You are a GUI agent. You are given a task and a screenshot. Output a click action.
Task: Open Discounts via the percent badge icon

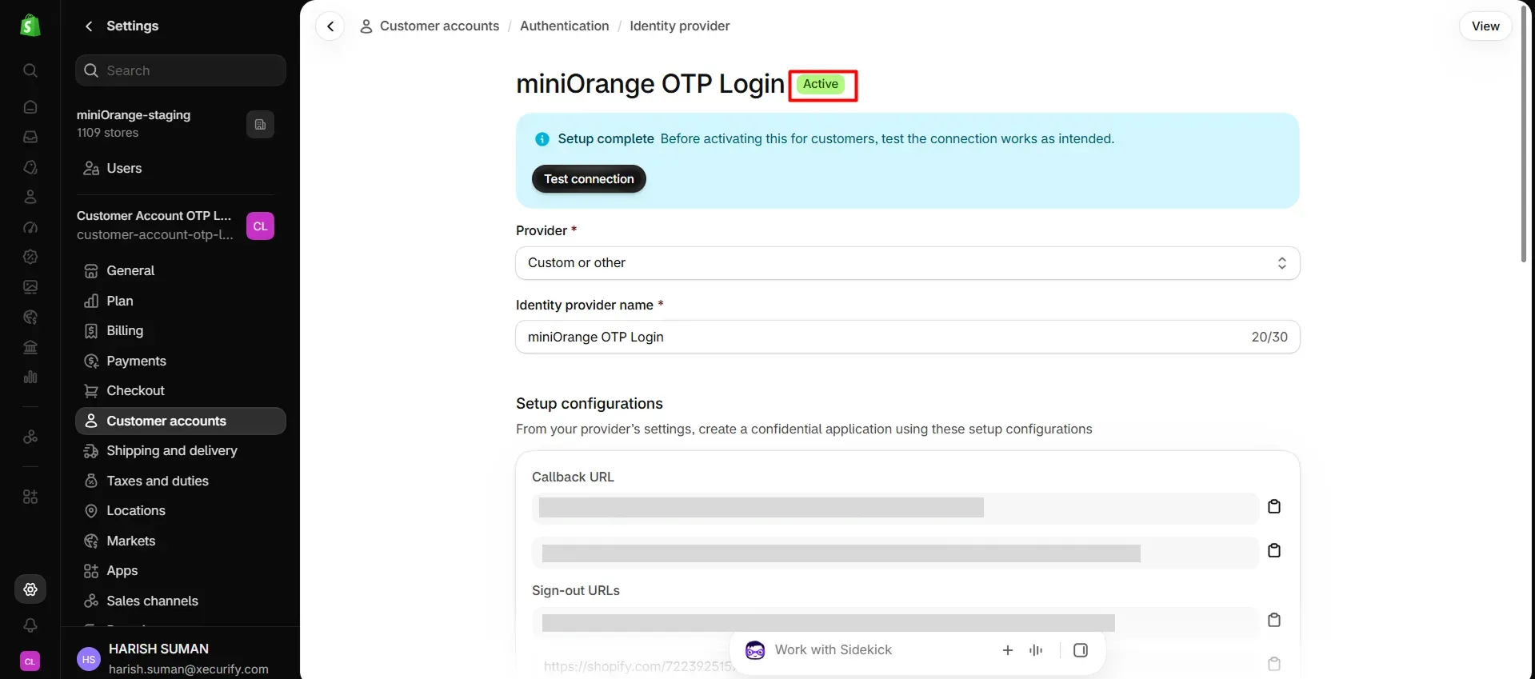[30, 257]
